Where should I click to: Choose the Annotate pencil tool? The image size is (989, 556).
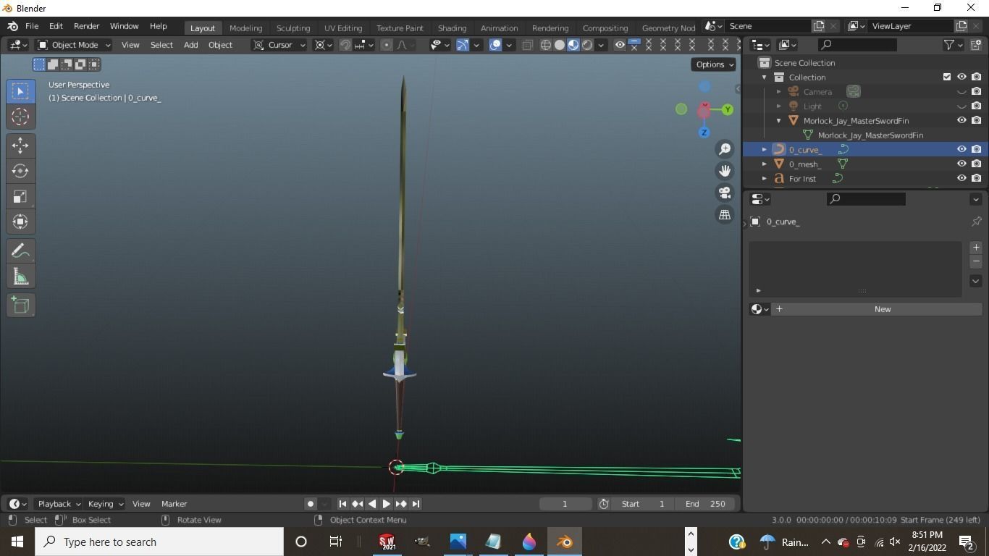[x=20, y=251]
